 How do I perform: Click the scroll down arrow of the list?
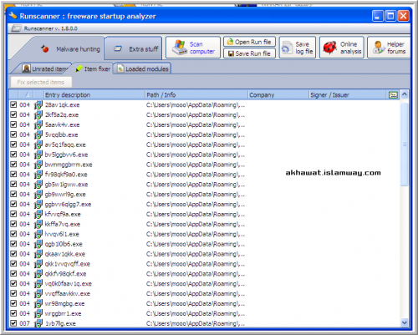coord(405,322)
